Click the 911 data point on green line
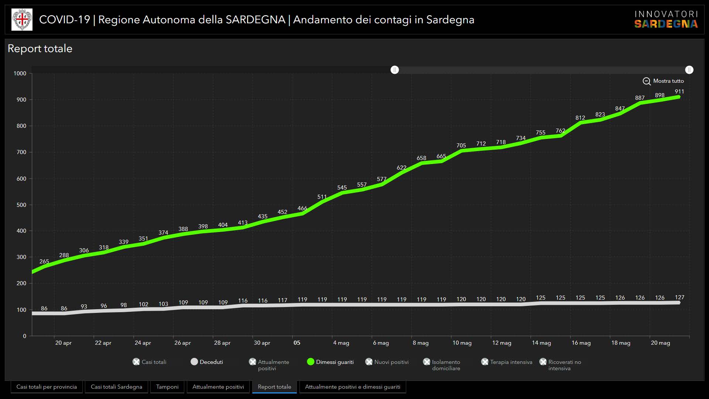The width and height of the screenshot is (709, 399). 679,97
